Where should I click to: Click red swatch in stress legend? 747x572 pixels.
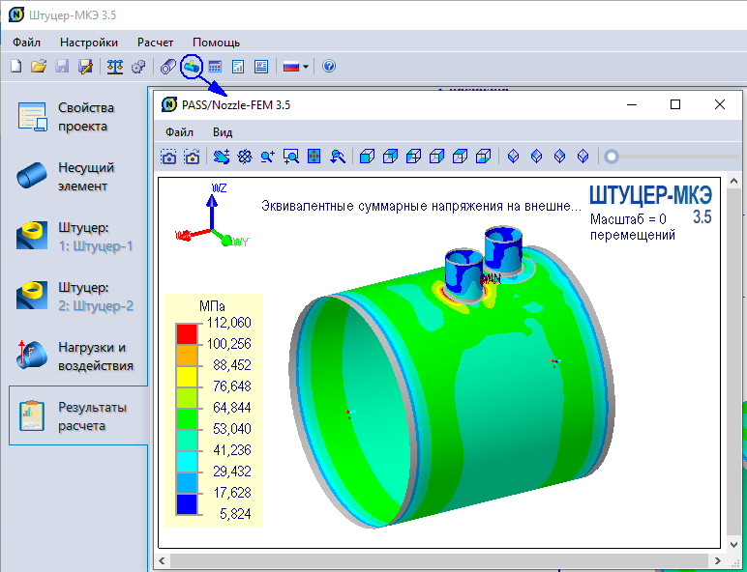pos(187,333)
